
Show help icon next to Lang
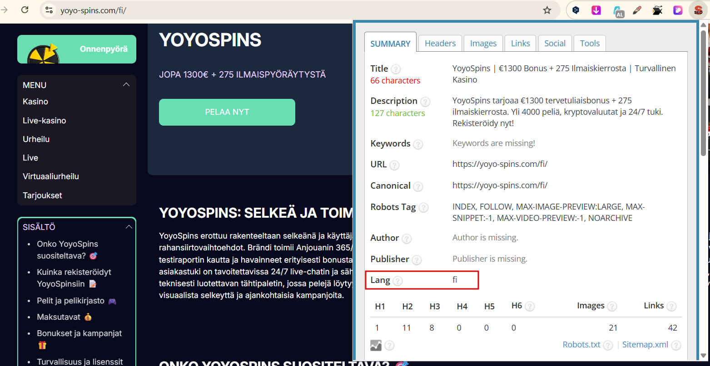click(x=397, y=281)
